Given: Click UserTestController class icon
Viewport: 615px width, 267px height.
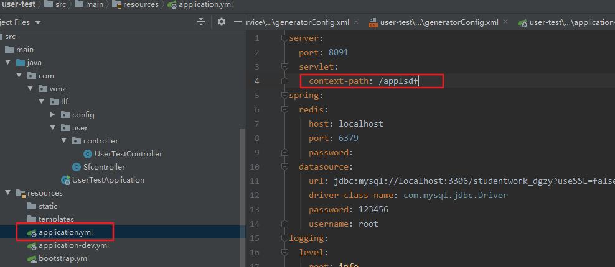Looking at the screenshot, I should [x=88, y=154].
